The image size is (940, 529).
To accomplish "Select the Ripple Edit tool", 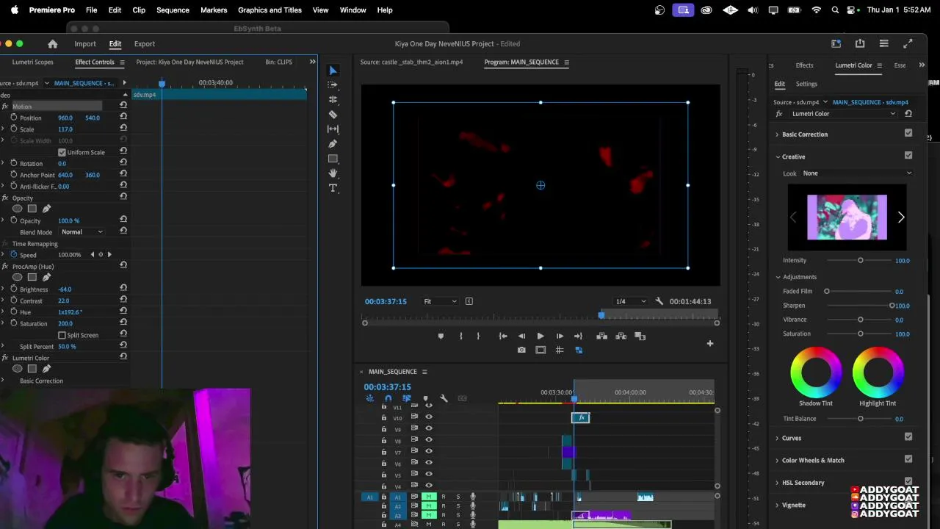I will (x=333, y=99).
